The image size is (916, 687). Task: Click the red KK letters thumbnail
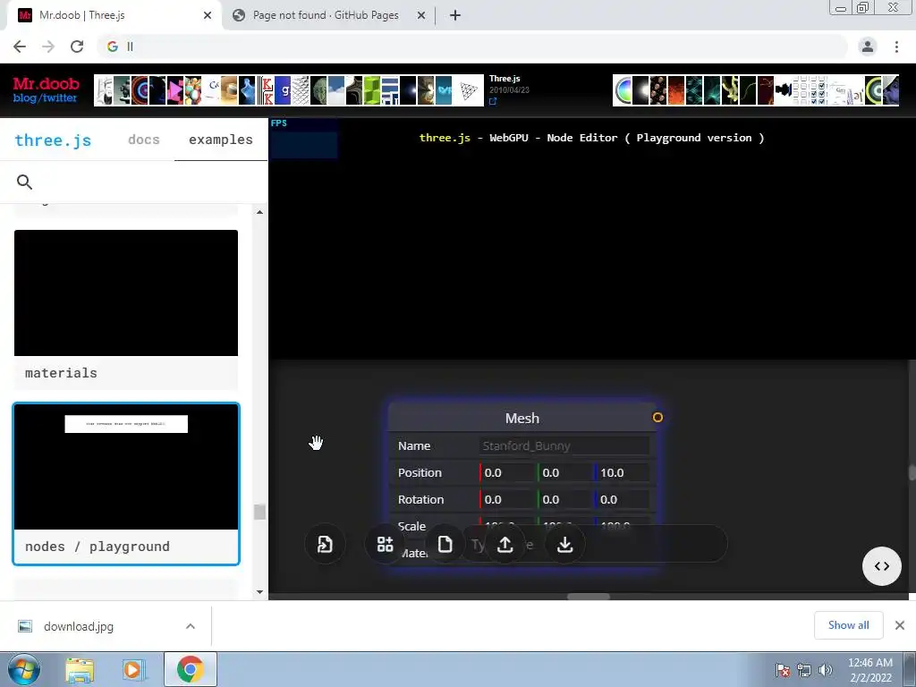pyautogui.click(x=266, y=90)
